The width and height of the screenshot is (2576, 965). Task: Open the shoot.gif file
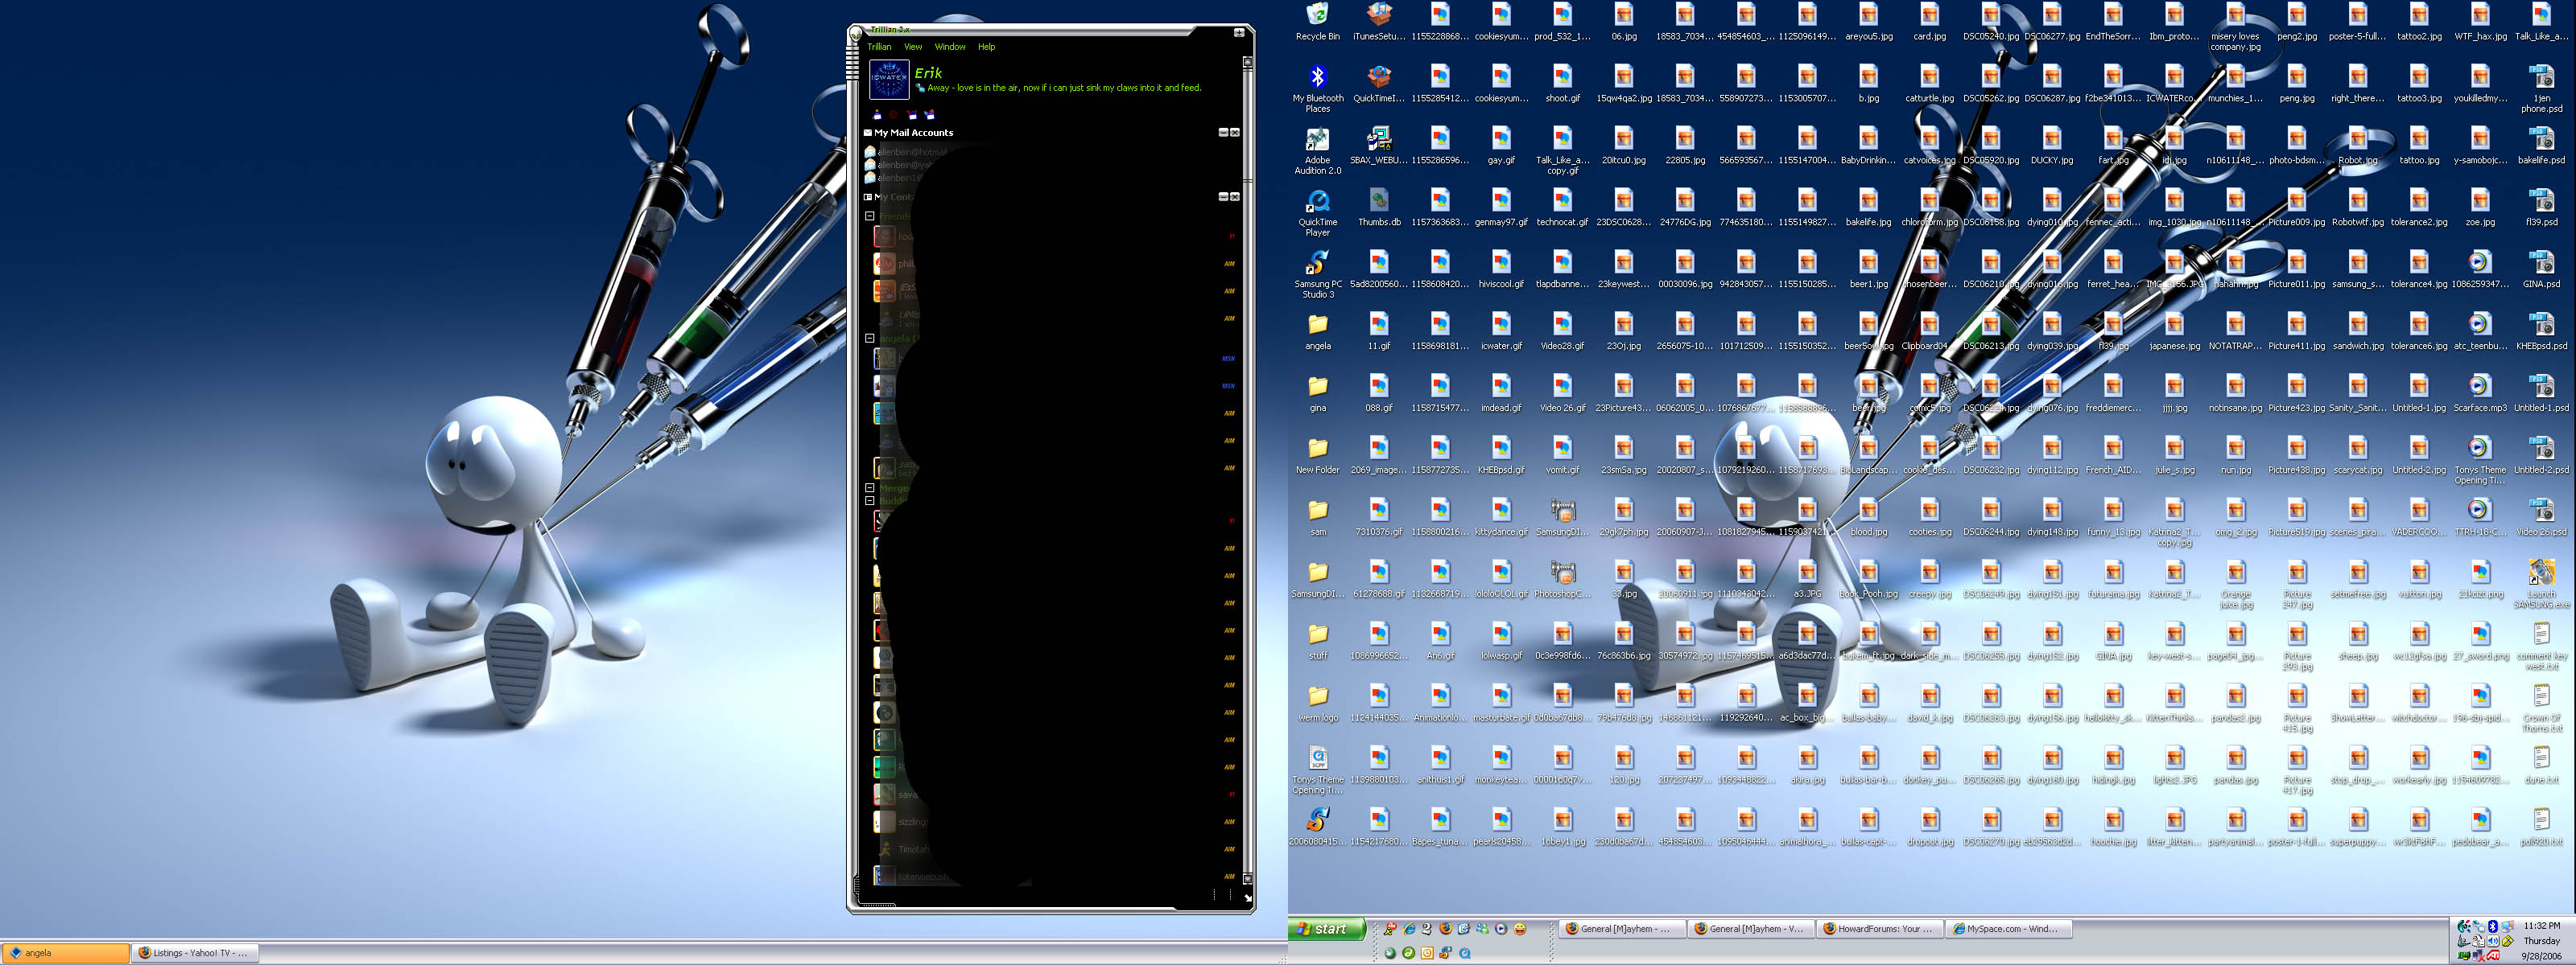(x=1562, y=84)
